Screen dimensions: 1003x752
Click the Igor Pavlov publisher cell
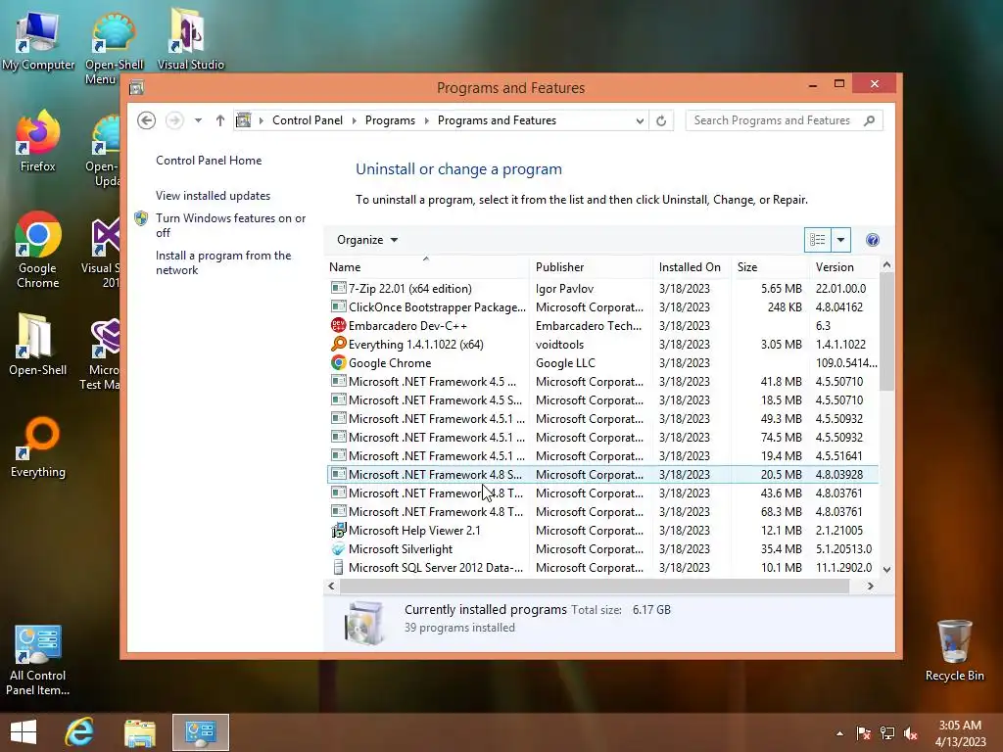point(565,289)
